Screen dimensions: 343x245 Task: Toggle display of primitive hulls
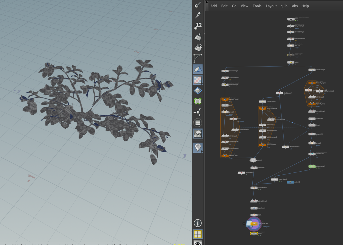click(x=198, y=58)
